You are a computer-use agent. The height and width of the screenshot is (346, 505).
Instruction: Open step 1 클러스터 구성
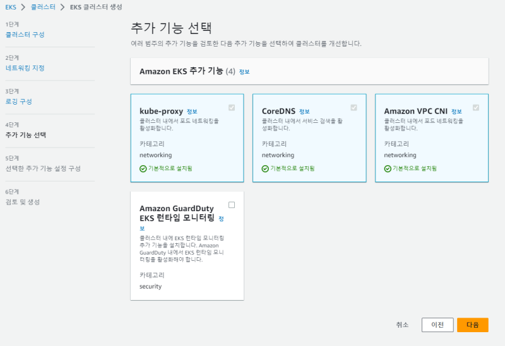coord(25,35)
